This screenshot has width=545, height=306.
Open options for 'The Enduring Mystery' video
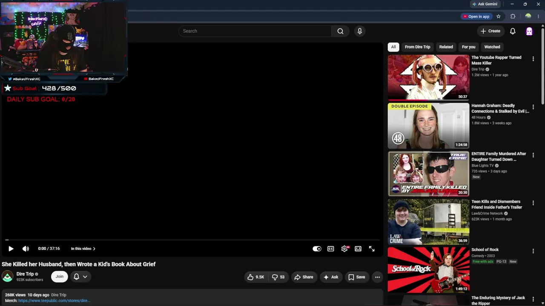pyautogui.click(x=533, y=299)
